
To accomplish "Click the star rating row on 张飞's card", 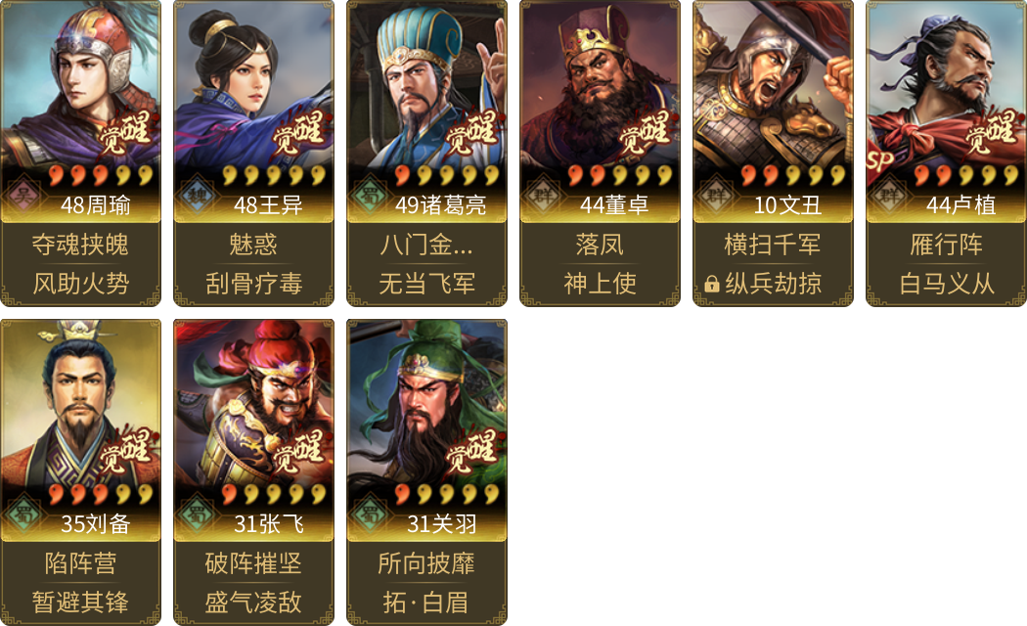I will coord(274,494).
